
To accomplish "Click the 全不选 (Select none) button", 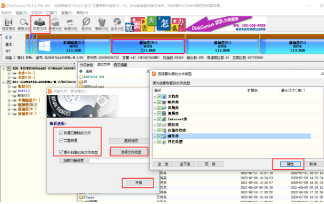I will [x=185, y=164].
